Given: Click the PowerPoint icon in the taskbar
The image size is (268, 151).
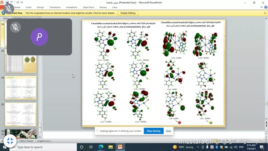Looking at the screenshot, I should pyautogui.click(x=120, y=147).
